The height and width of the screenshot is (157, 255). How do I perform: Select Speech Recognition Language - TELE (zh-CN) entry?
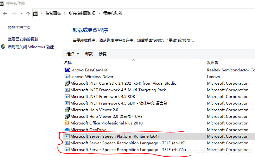pos(128,150)
